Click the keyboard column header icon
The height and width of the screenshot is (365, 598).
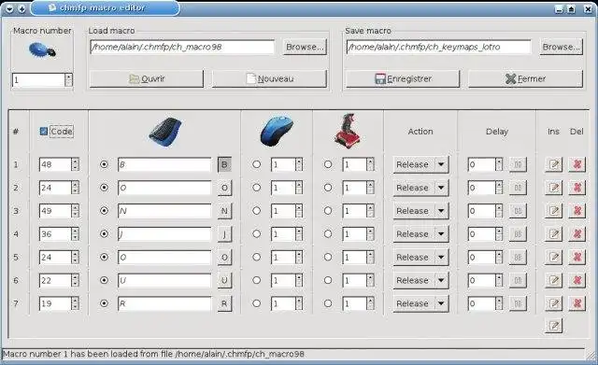[x=165, y=133]
